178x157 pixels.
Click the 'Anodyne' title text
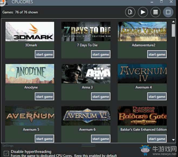31,87
